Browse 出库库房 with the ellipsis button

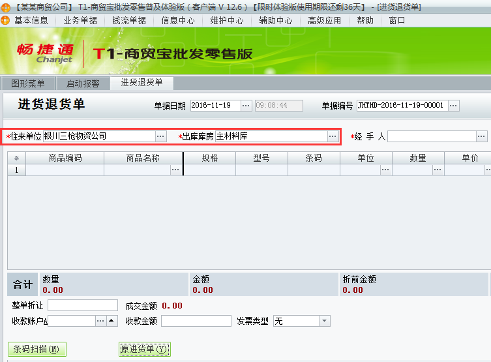(333, 136)
